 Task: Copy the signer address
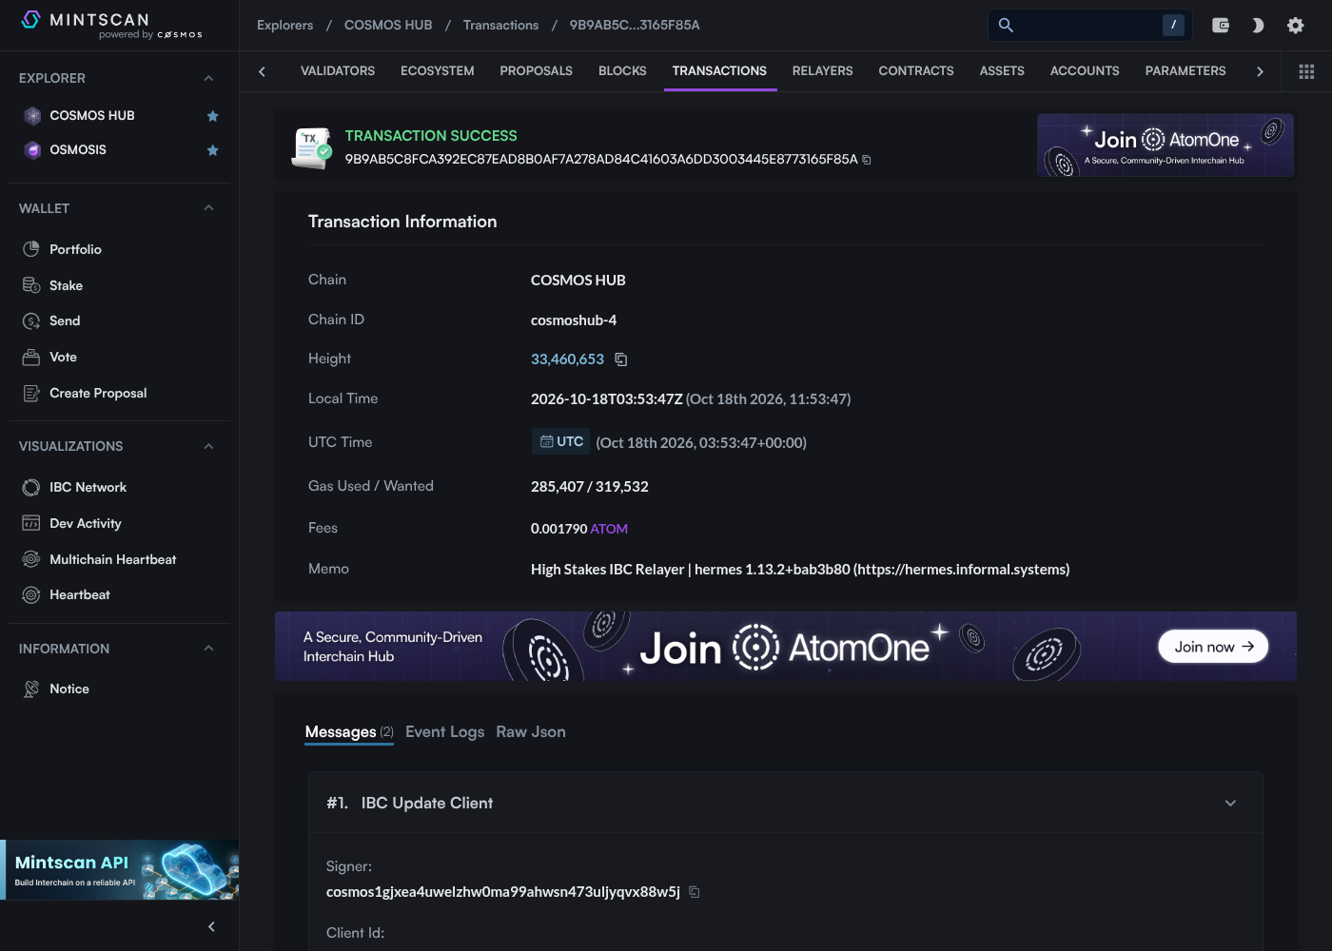point(695,892)
